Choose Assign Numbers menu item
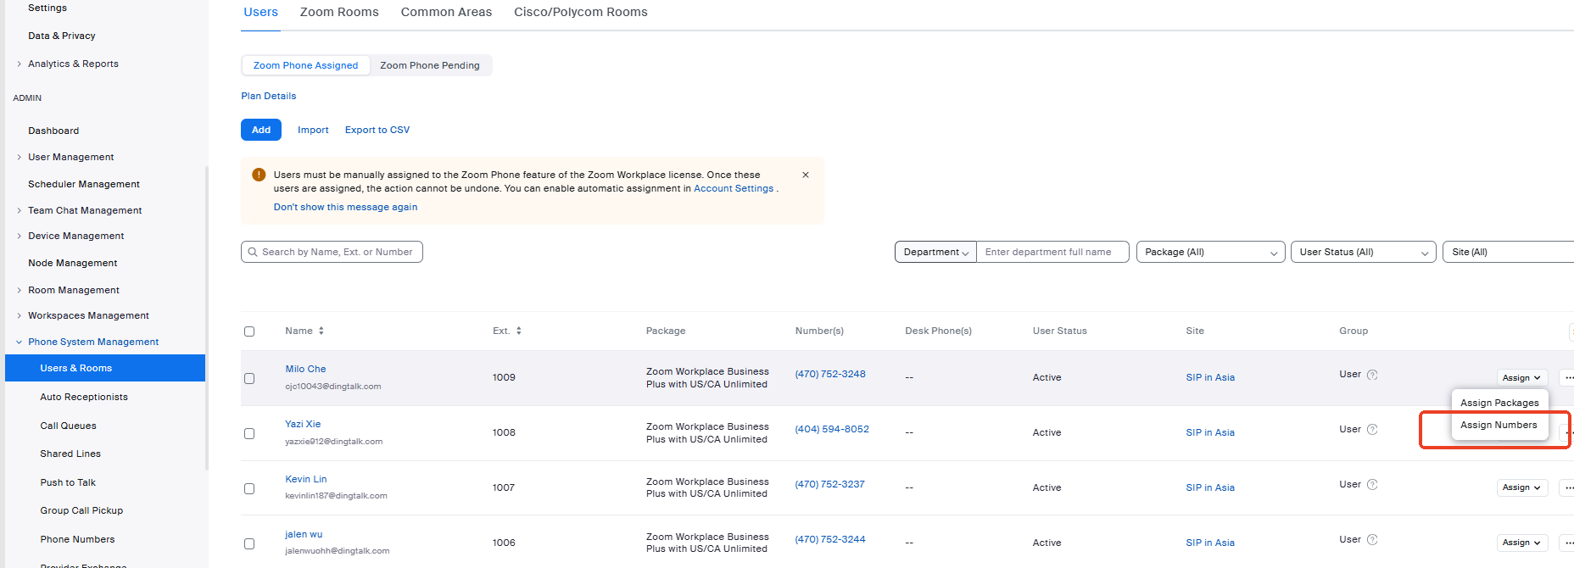1574x568 pixels. pyautogui.click(x=1499, y=425)
